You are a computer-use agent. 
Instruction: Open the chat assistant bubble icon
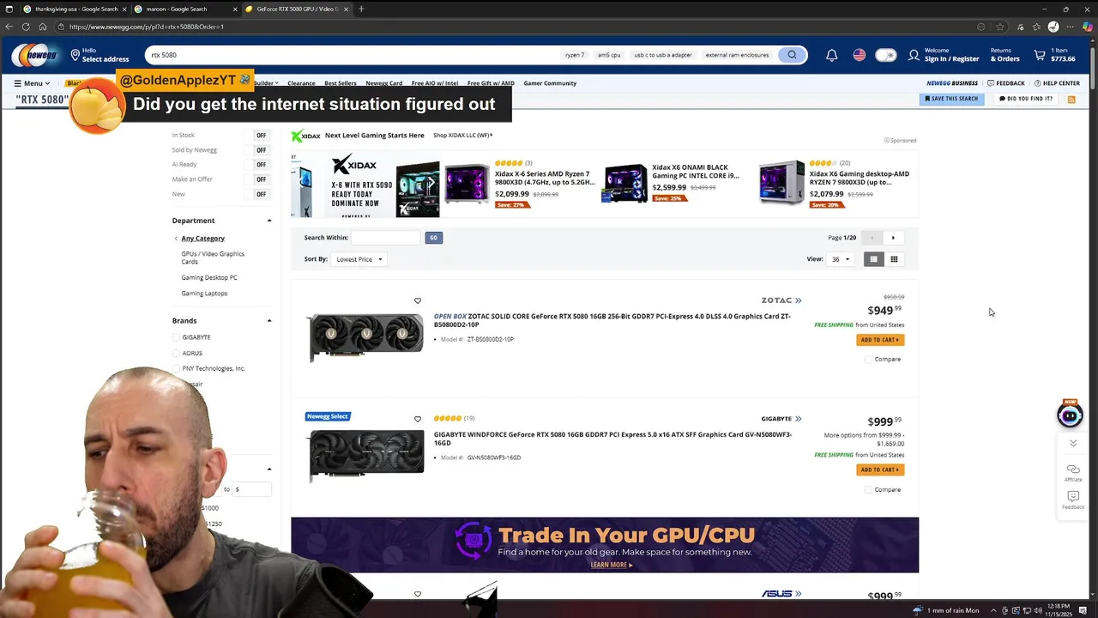(1070, 415)
